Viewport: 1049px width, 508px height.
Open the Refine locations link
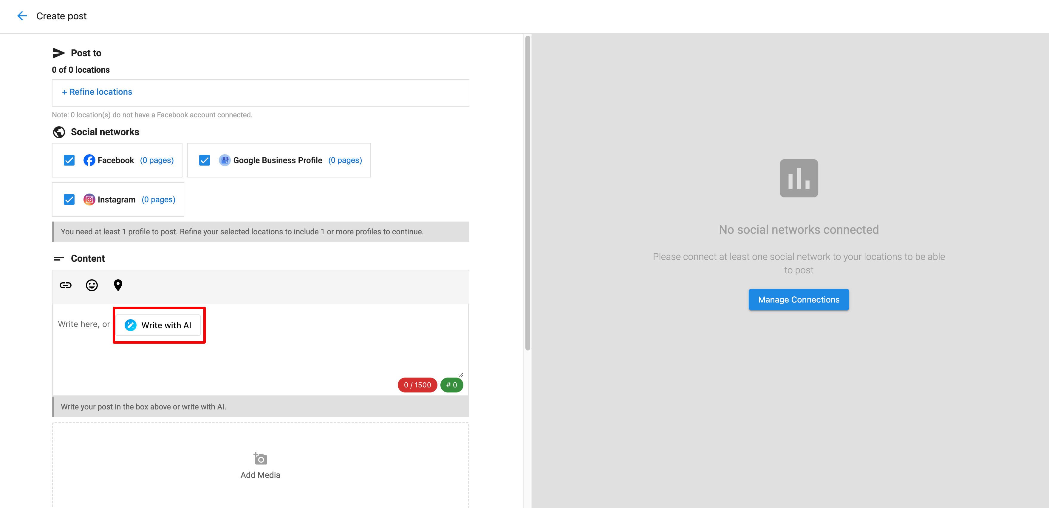coord(97,92)
